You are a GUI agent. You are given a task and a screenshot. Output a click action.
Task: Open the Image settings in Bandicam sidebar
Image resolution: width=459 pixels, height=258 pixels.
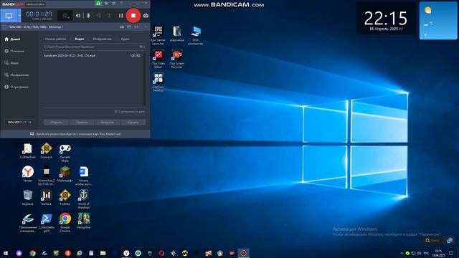coord(16,75)
